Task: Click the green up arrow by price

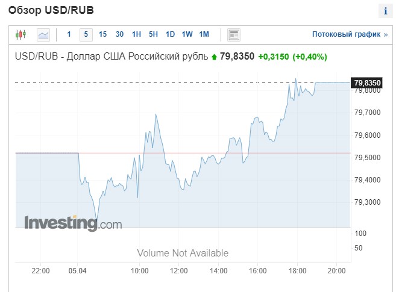Action: click(214, 57)
